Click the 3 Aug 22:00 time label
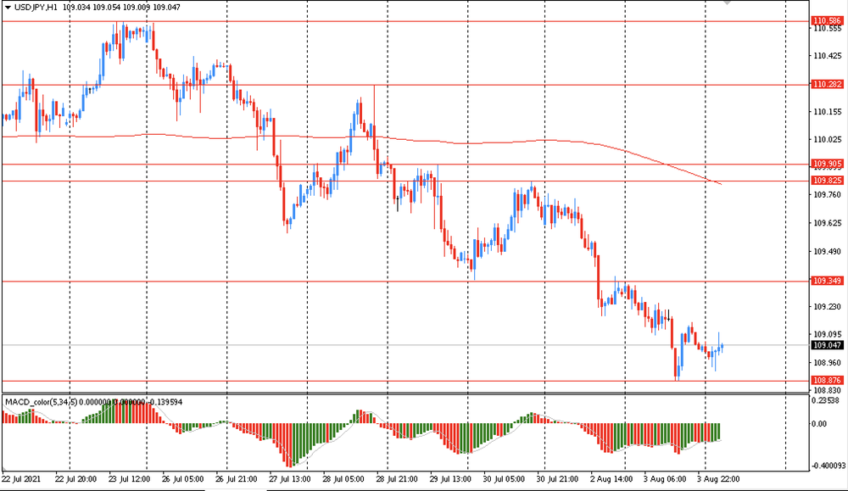848x491 pixels. [718, 479]
